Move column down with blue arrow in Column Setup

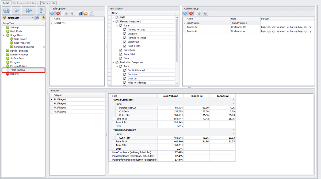click(x=205, y=13)
